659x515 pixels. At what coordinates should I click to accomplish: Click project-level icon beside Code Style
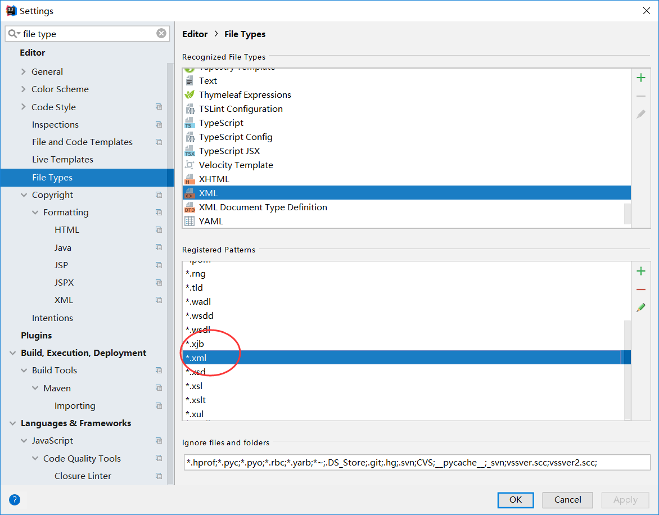(159, 107)
